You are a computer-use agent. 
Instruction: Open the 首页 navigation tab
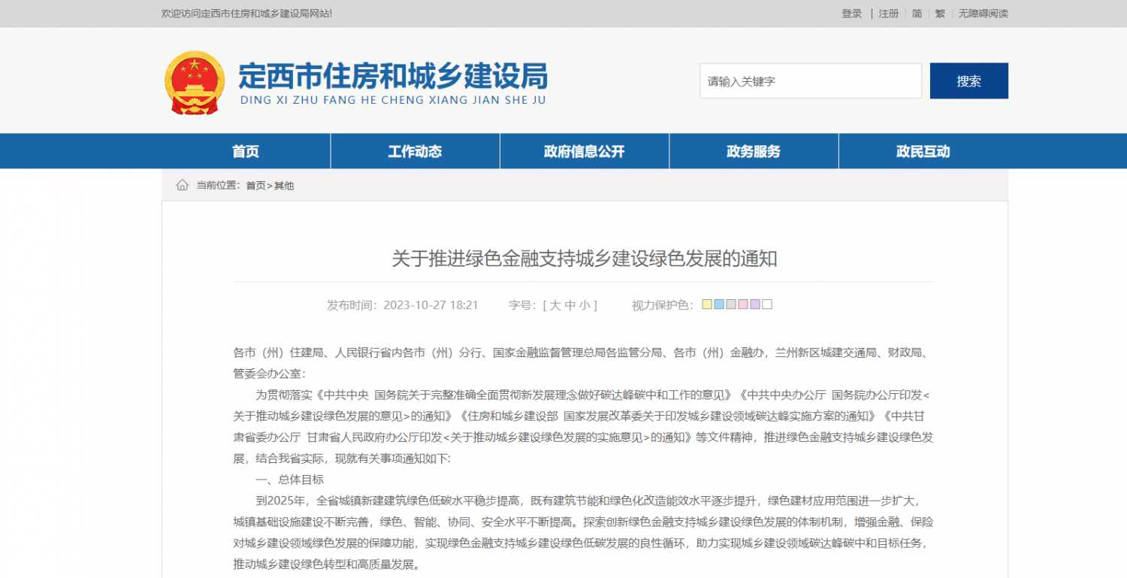246,151
